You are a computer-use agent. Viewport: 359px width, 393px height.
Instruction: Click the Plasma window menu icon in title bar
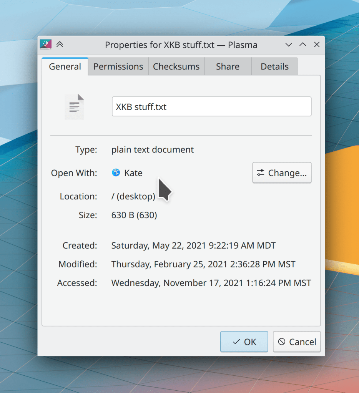coord(46,45)
